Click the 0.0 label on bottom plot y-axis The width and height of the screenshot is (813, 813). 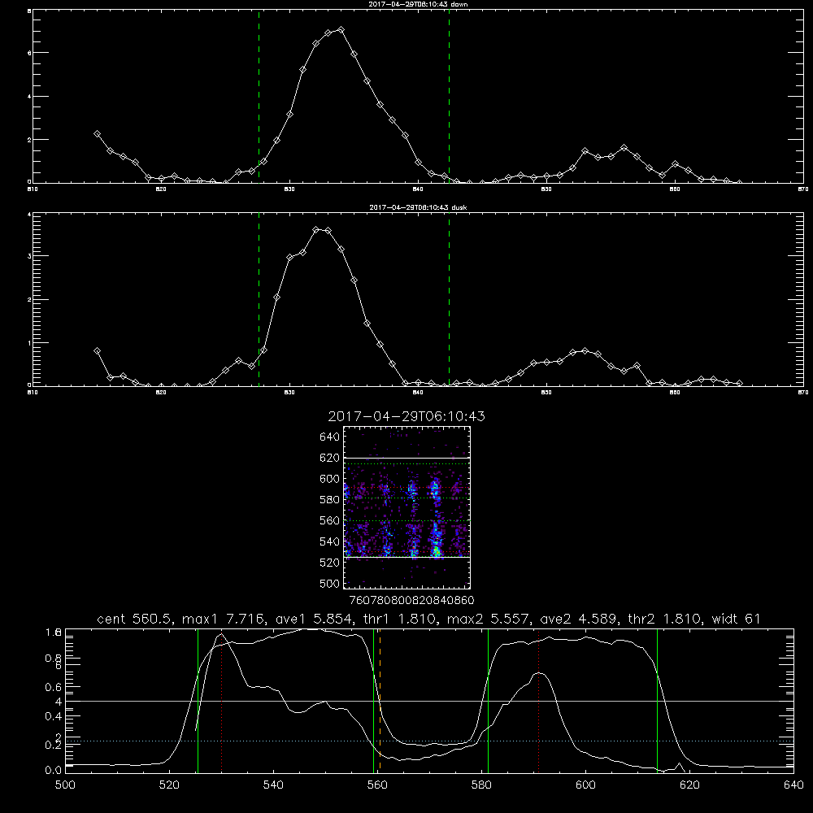click(x=54, y=770)
